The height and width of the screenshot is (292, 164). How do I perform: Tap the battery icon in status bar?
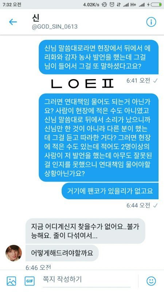[x=156, y=5]
